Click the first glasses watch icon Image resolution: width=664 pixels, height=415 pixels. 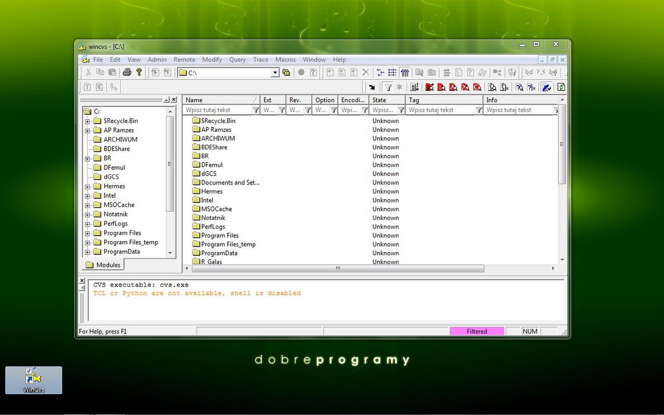[x=529, y=73]
